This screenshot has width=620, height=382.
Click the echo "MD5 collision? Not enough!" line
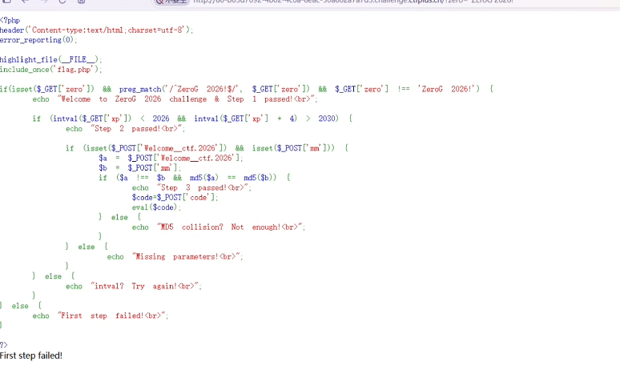point(219,227)
